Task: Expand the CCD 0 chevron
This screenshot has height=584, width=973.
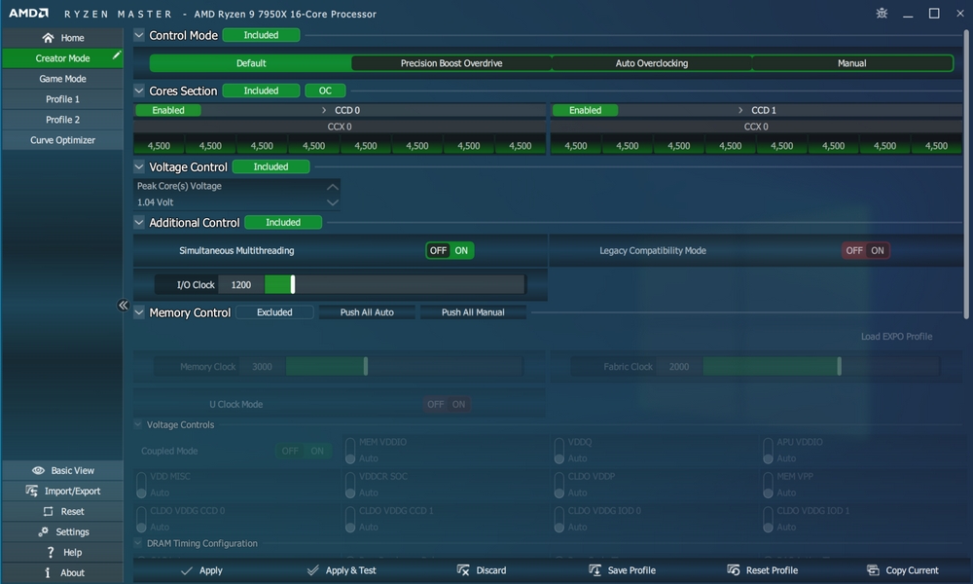Action: pyautogui.click(x=324, y=110)
